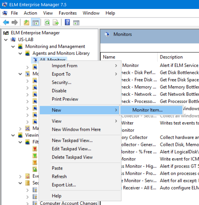Collapse the Security node chevron
The image size is (199, 205).
(20, 183)
